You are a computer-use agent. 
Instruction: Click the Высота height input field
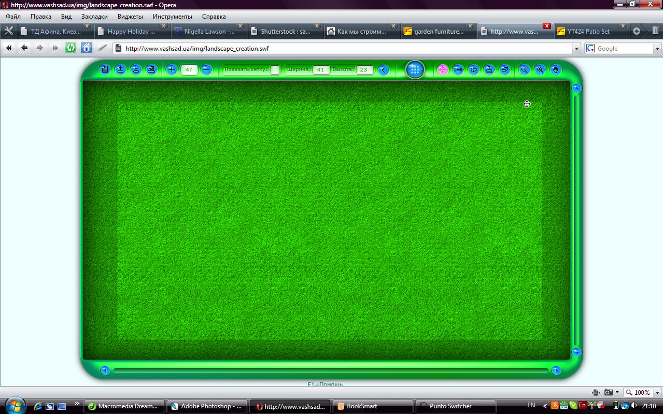[365, 69]
